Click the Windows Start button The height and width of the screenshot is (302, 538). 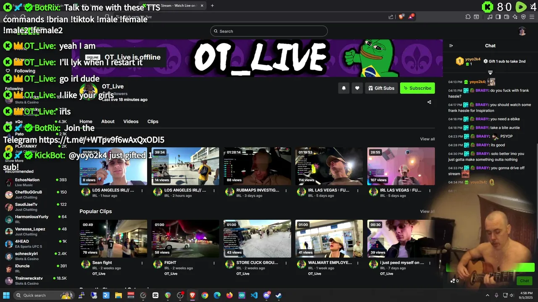point(6,295)
